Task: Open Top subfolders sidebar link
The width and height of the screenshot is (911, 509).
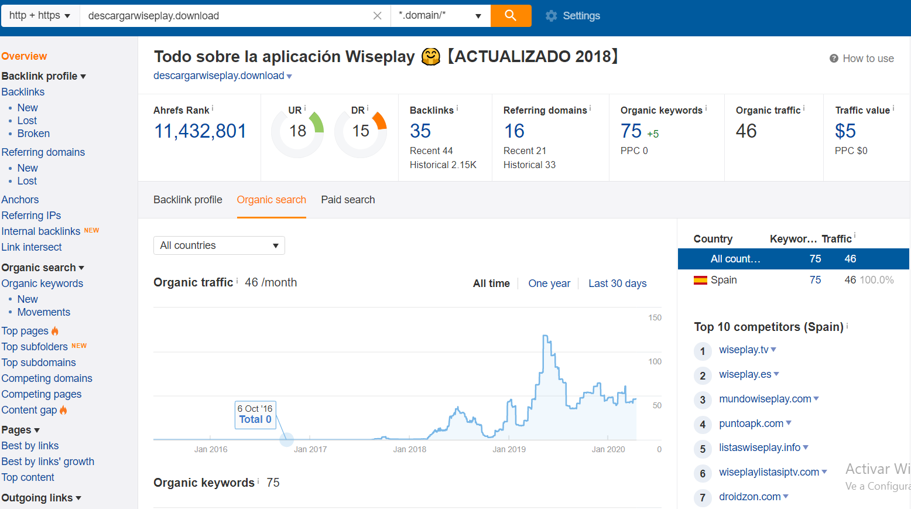Action: click(35, 347)
